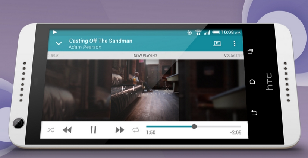Open the three-dot overflow menu

click(x=234, y=43)
